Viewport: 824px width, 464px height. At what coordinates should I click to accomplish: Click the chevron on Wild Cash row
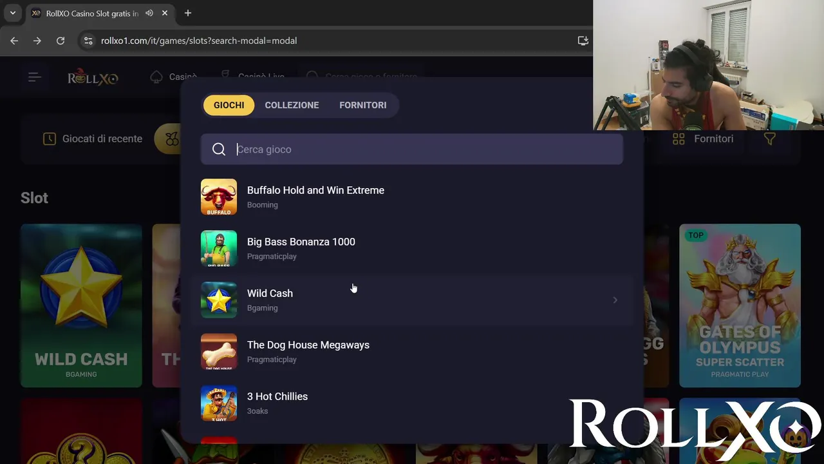pos(615,300)
